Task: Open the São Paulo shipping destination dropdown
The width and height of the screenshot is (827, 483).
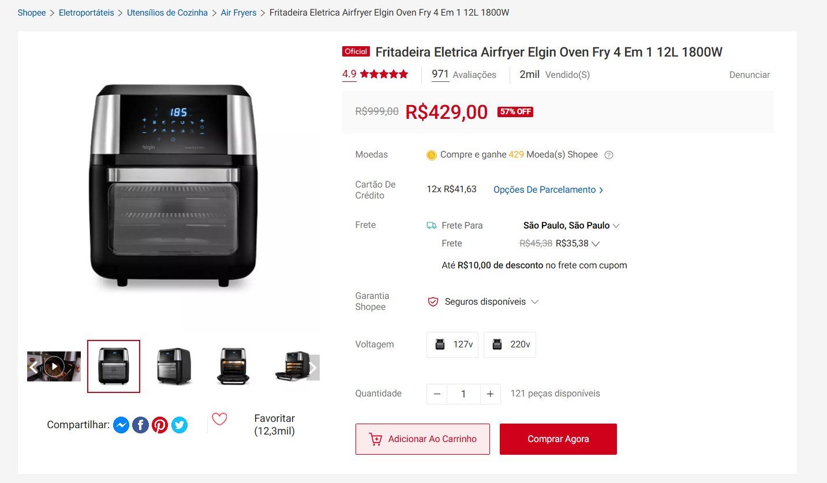Action: point(571,226)
